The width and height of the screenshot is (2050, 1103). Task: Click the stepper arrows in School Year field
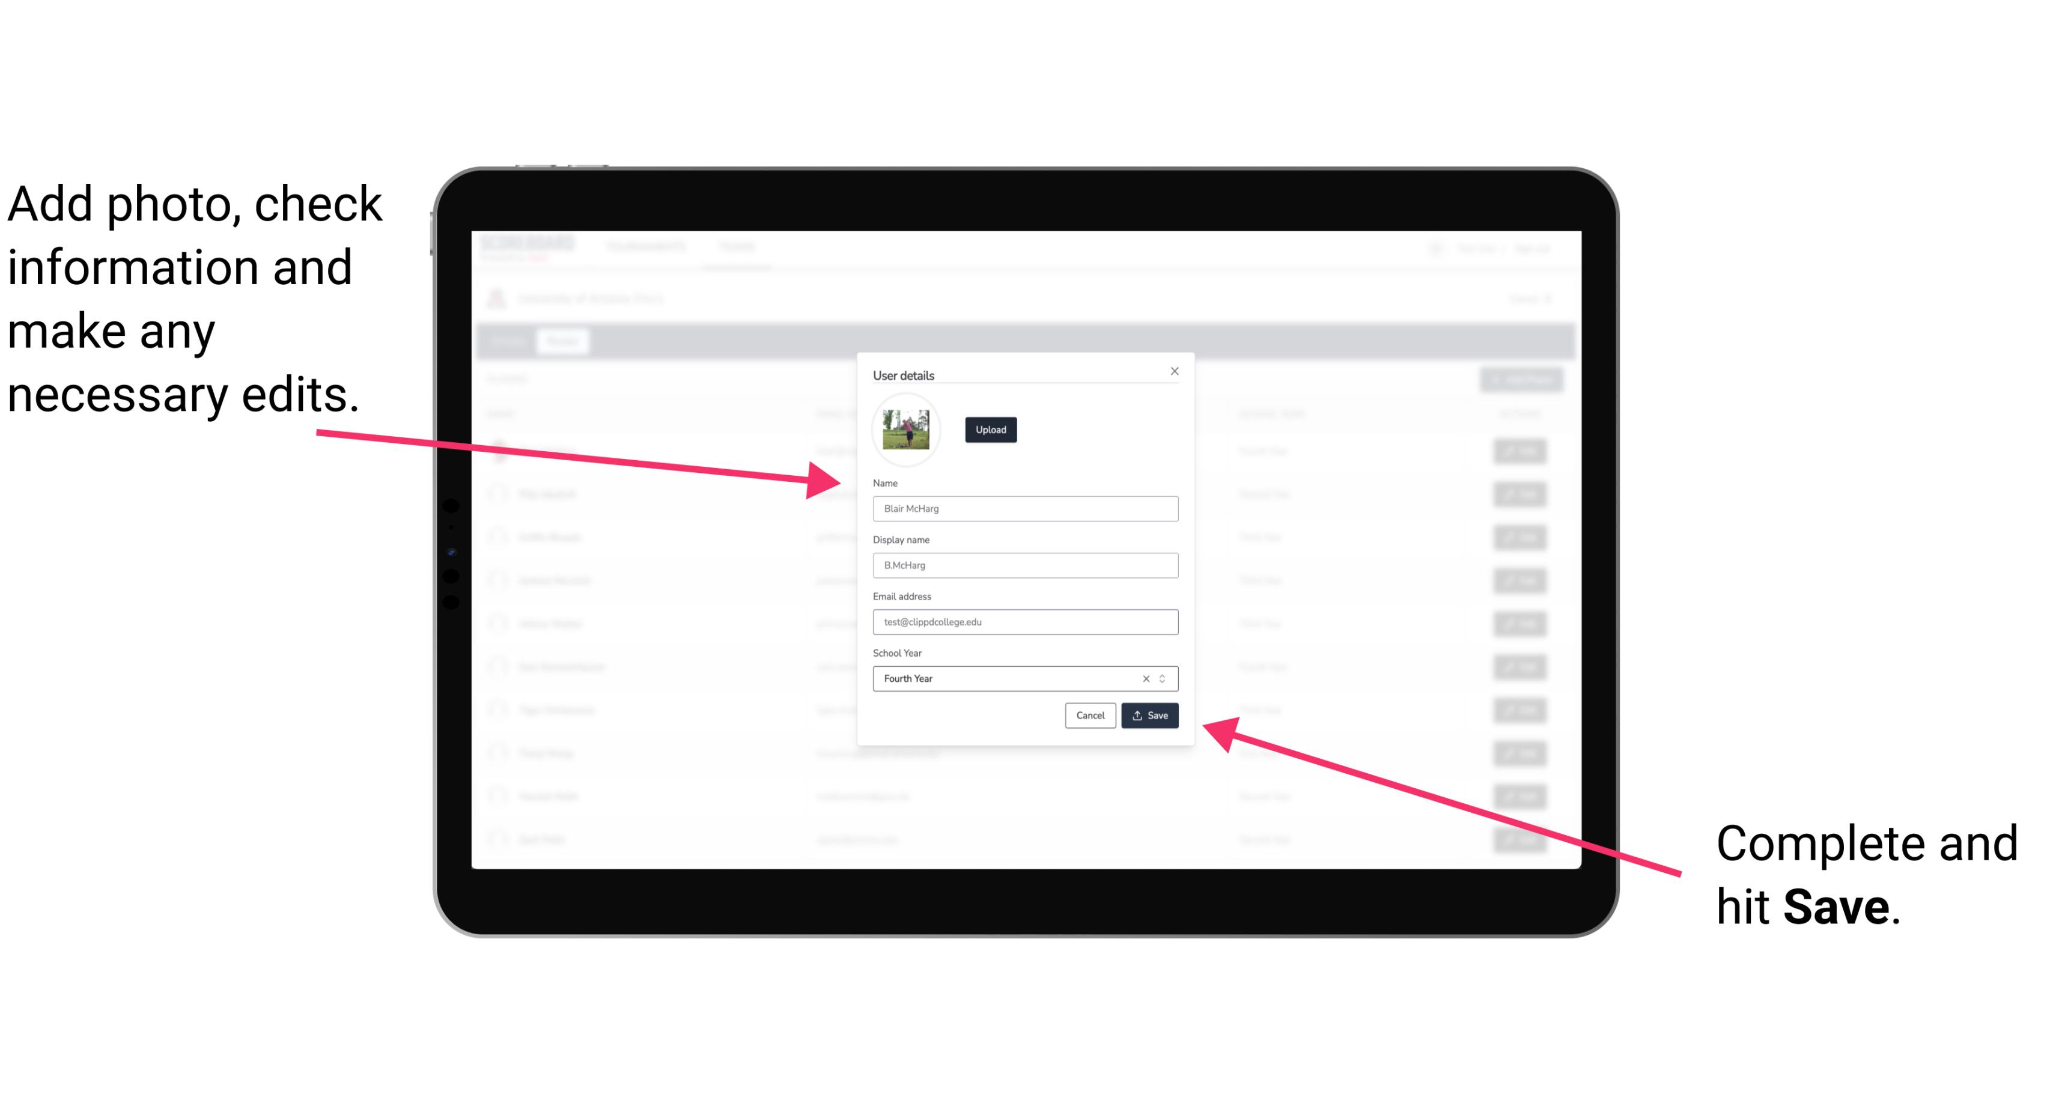pyautogui.click(x=1164, y=678)
